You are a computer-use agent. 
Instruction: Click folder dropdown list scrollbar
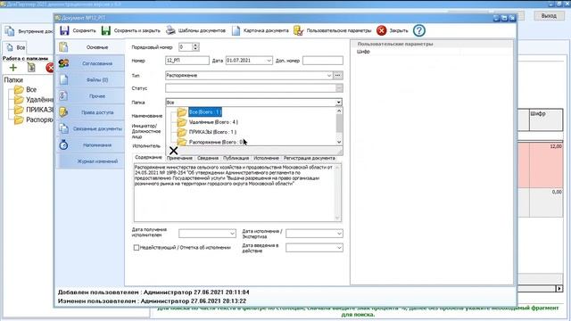339,126
